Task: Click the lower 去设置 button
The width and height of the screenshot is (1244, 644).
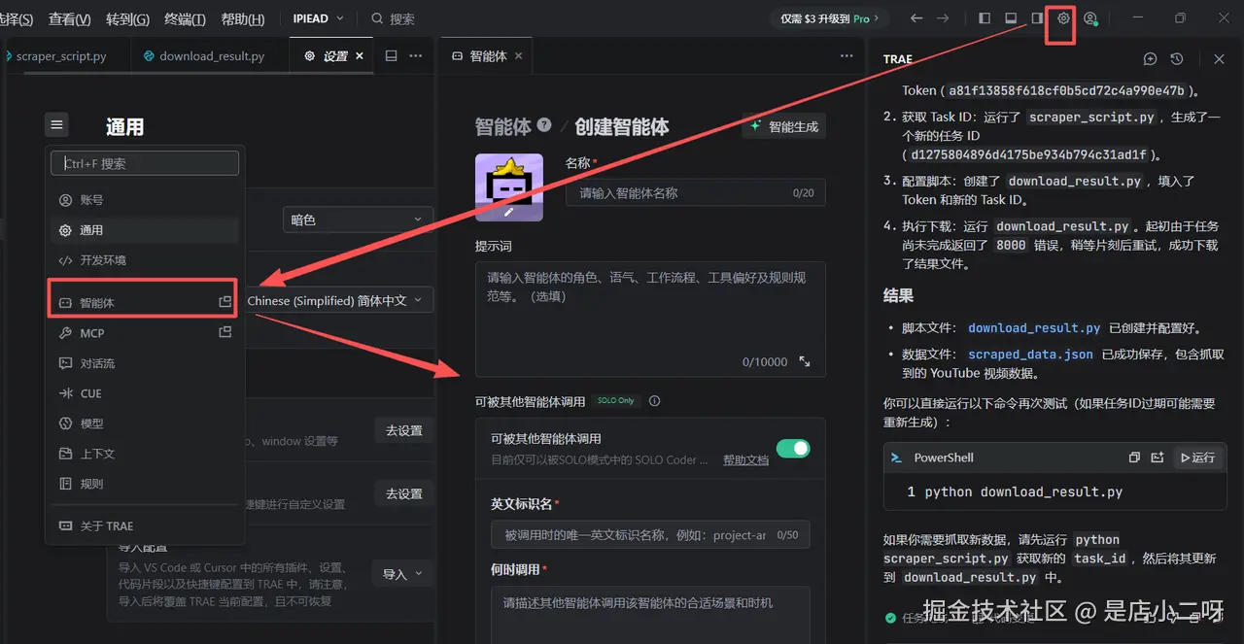Action: coord(403,493)
